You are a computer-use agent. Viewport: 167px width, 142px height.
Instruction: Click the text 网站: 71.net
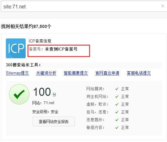(43, 103)
